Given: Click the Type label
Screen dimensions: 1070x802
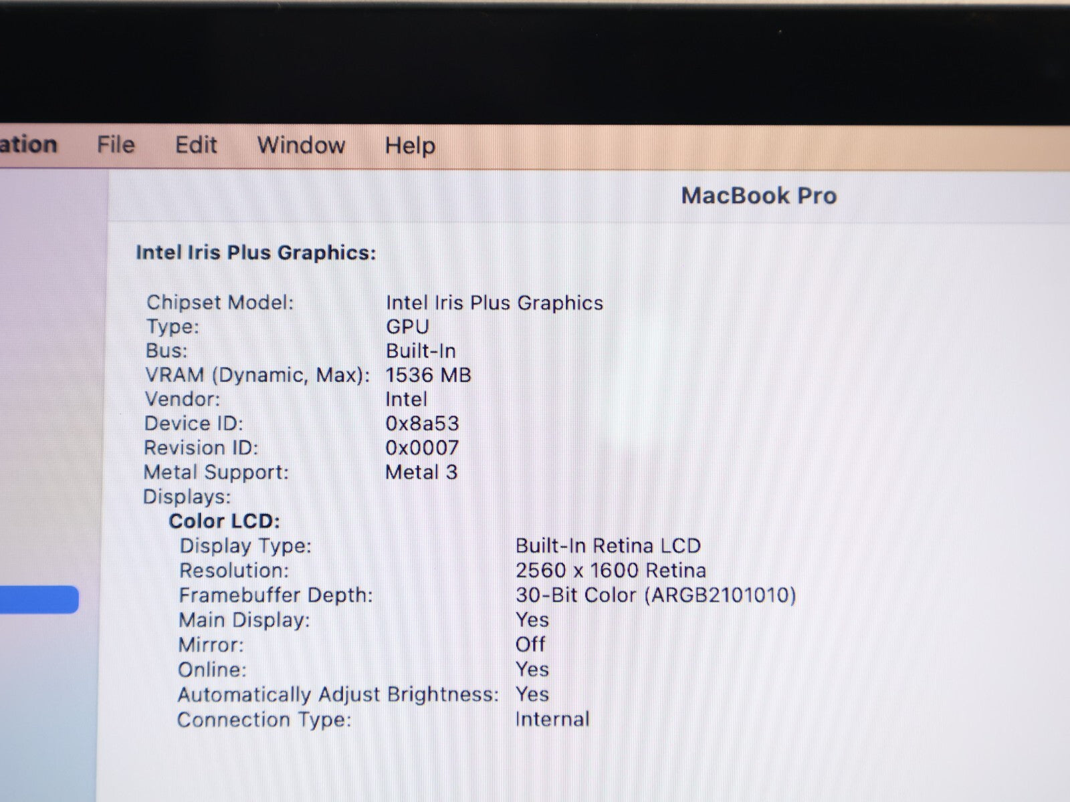Looking at the screenshot, I should click(173, 327).
